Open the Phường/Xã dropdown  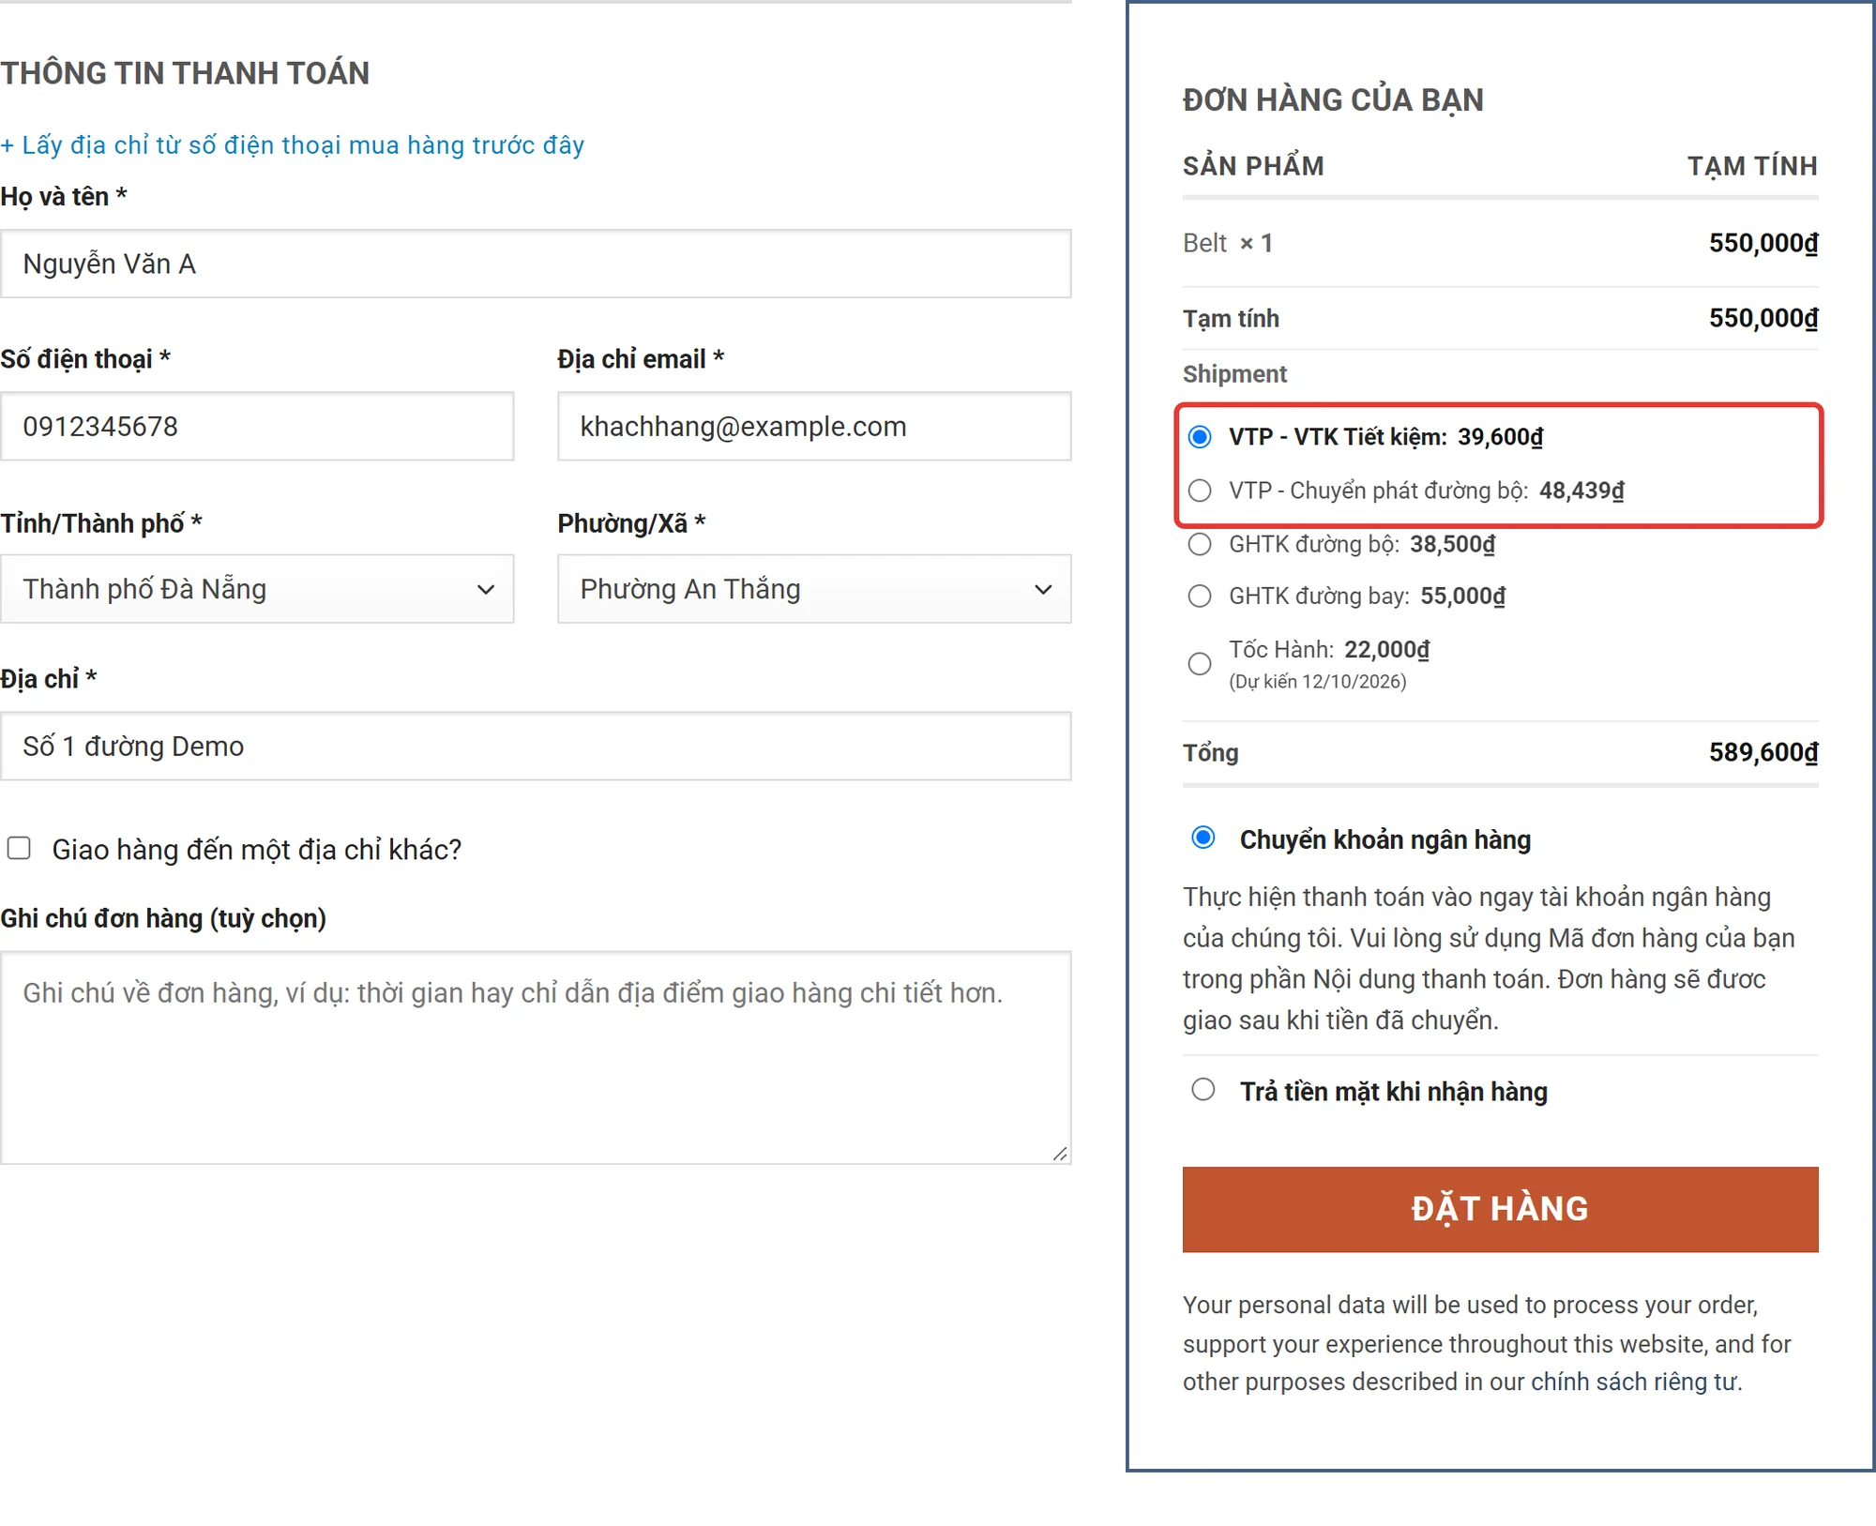814,589
